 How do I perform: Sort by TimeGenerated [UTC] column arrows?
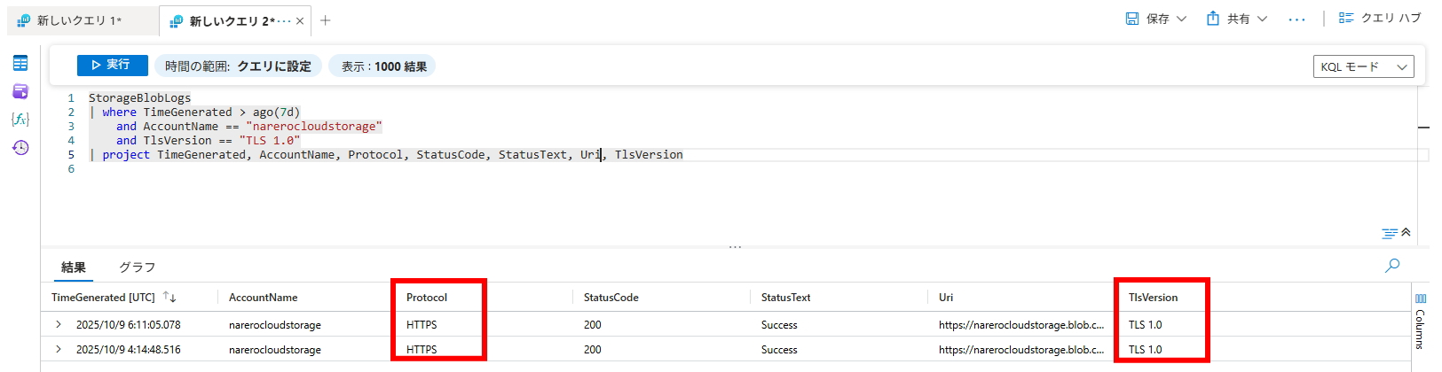(x=169, y=298)
